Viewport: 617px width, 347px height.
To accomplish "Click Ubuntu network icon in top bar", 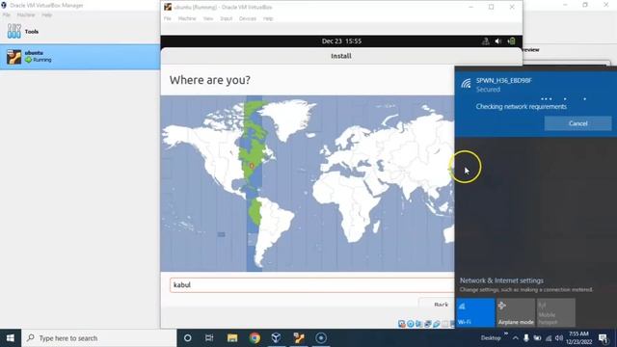I will tap(486, 40).
